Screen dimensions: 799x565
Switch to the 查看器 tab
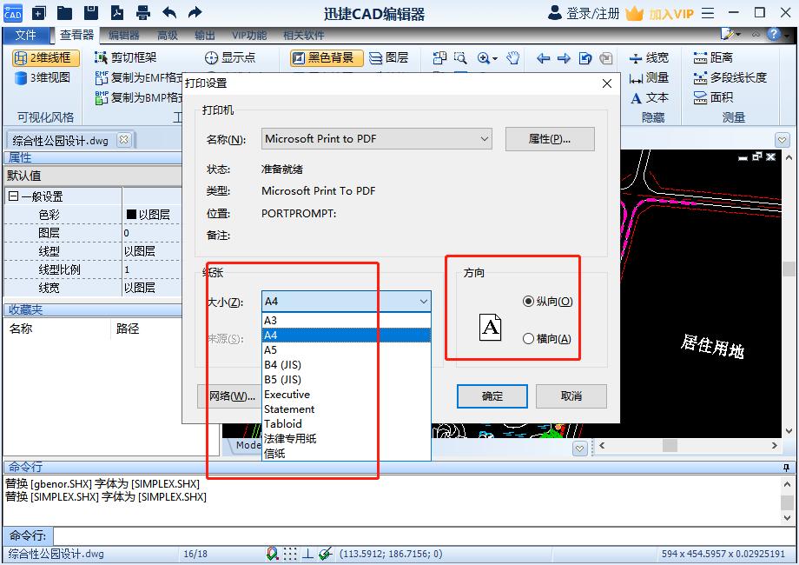tap(77, 35)
